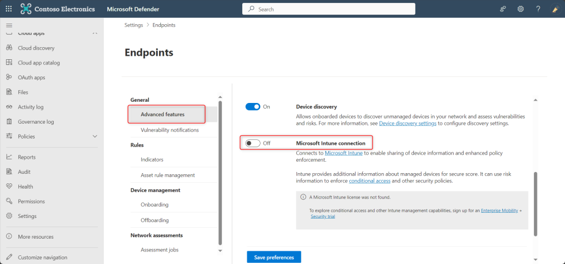Image resolution: width=565 pixels, height=264 pixels.
Task: Click the Endpoints breadcrumb
Action: point(164,25)
